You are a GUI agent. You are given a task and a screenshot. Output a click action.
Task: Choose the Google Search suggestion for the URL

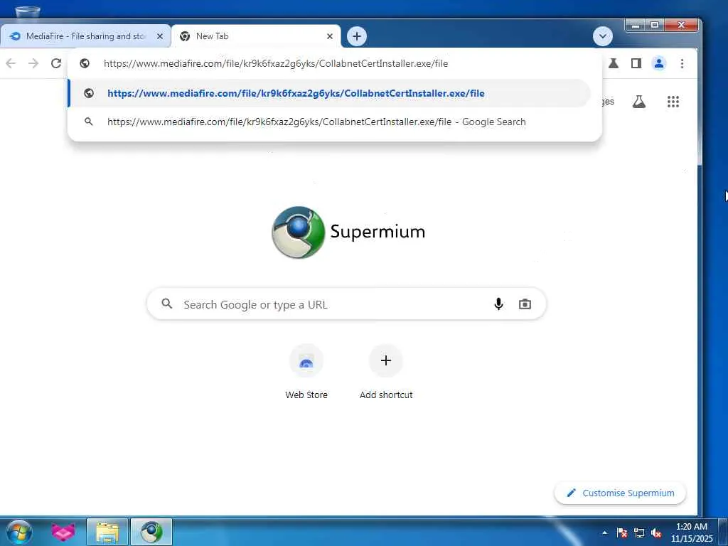[x=330, y=122]
